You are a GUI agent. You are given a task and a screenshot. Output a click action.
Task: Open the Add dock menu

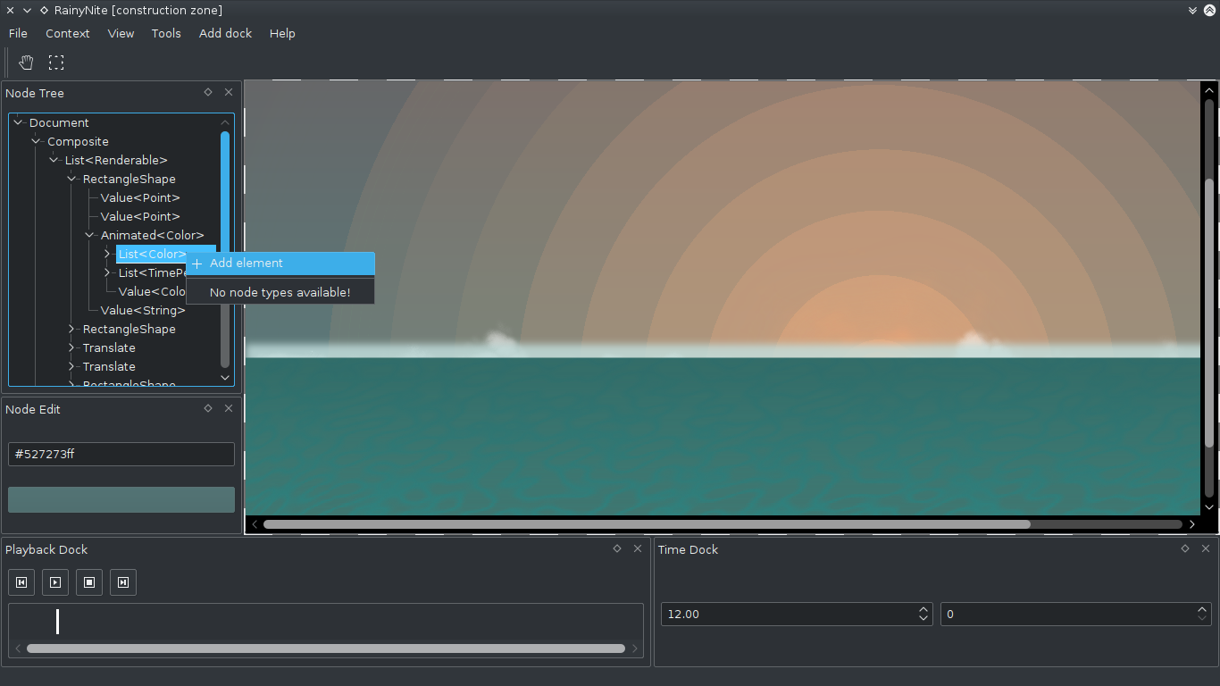pyautogui.click(x=225, y=33)
